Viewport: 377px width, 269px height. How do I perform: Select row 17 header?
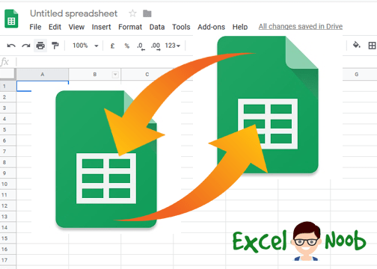pyautogui.click(x=7, y=260)
